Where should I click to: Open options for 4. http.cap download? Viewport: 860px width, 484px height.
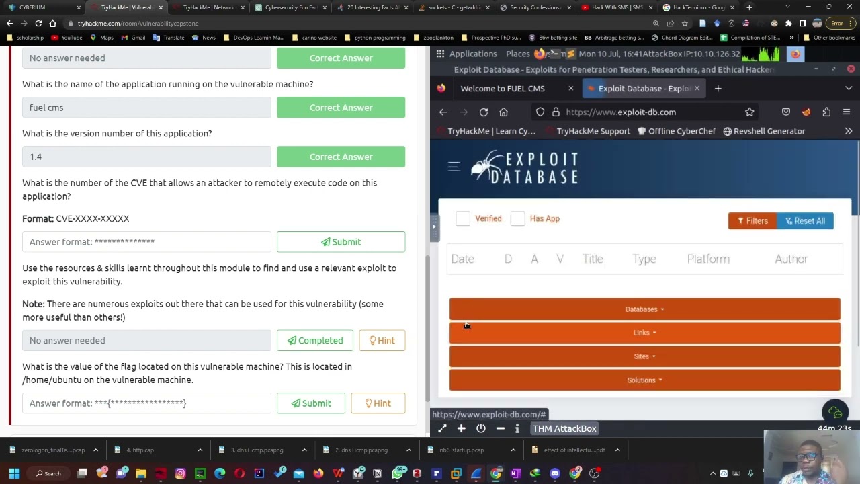(200, 450)
